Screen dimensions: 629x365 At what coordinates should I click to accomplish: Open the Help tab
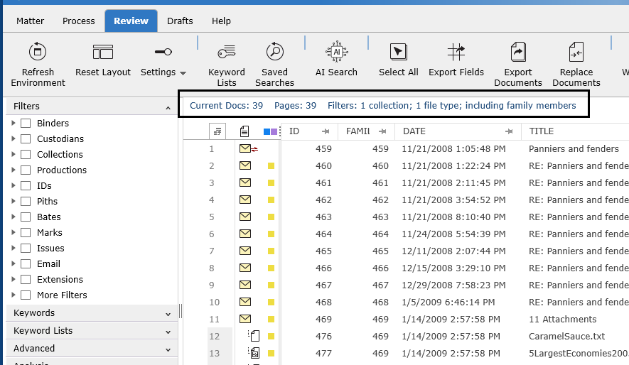tap(222, 21)
